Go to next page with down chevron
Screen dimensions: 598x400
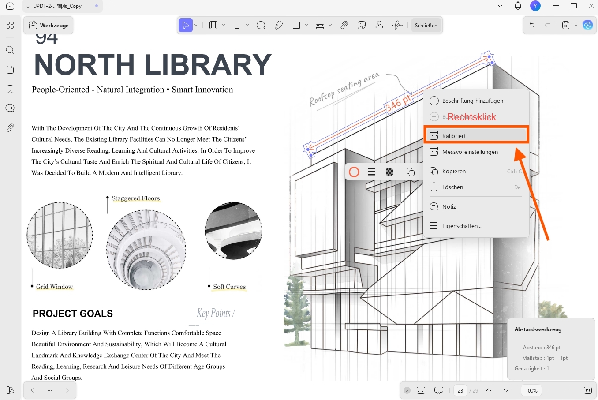[506, 390]
